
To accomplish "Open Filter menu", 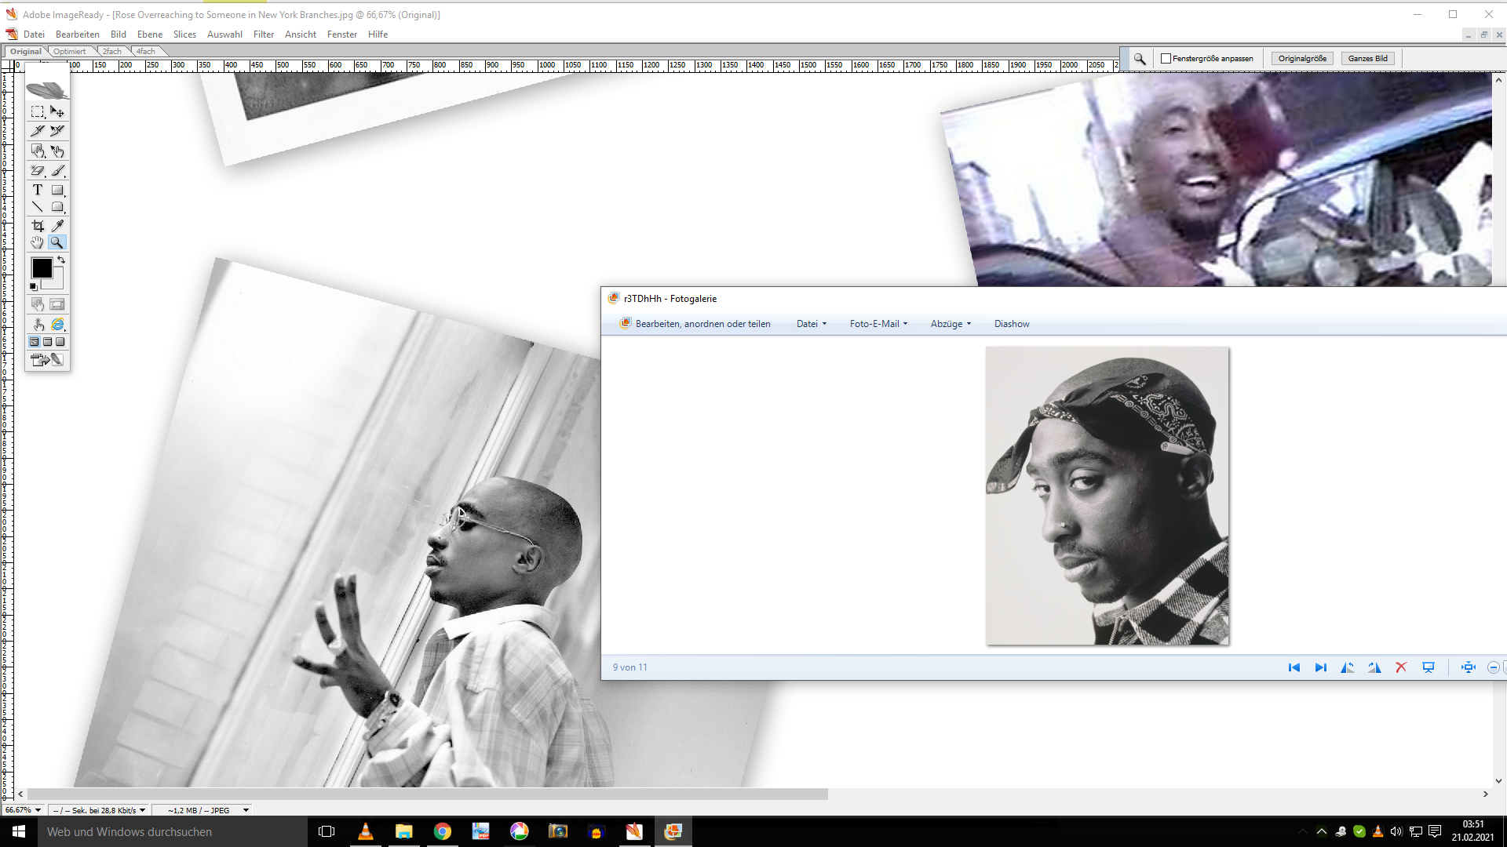I will pyautogui.click(x=264, y=35).
